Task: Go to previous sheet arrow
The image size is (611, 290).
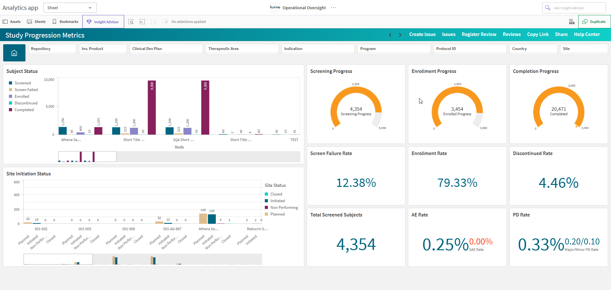Action: 390,35
